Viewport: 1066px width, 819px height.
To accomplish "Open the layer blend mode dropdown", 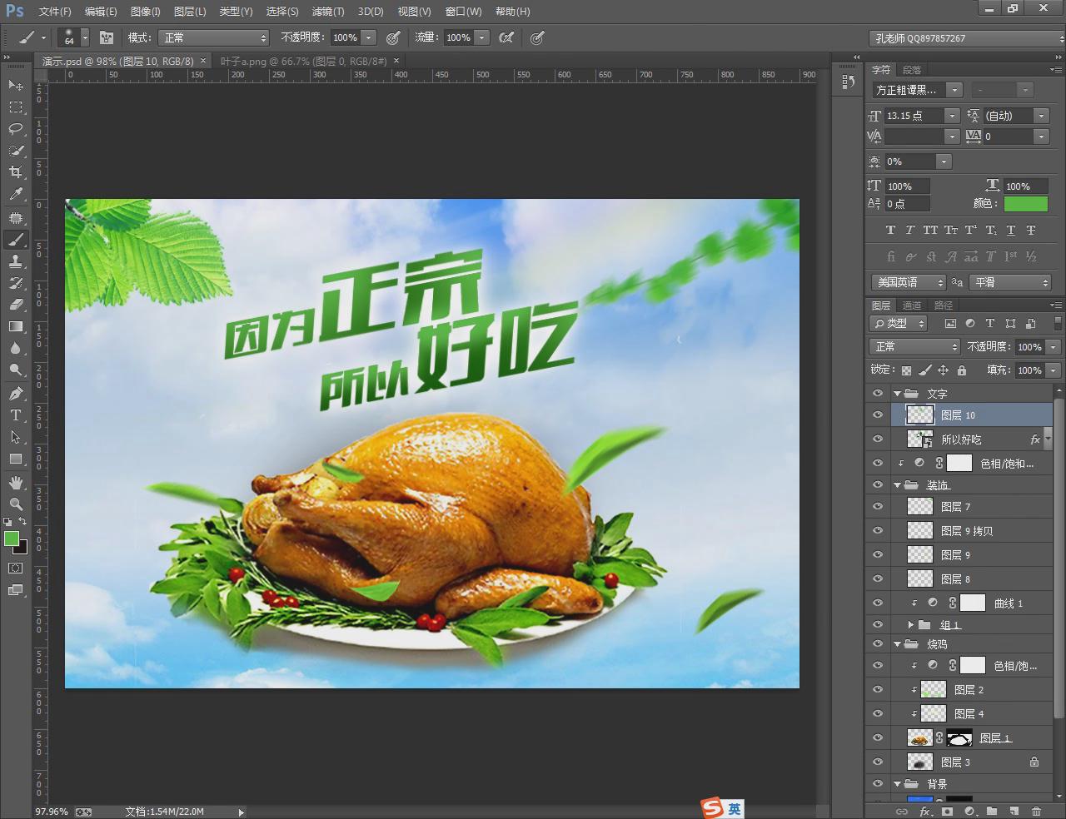I will [914, 346].
